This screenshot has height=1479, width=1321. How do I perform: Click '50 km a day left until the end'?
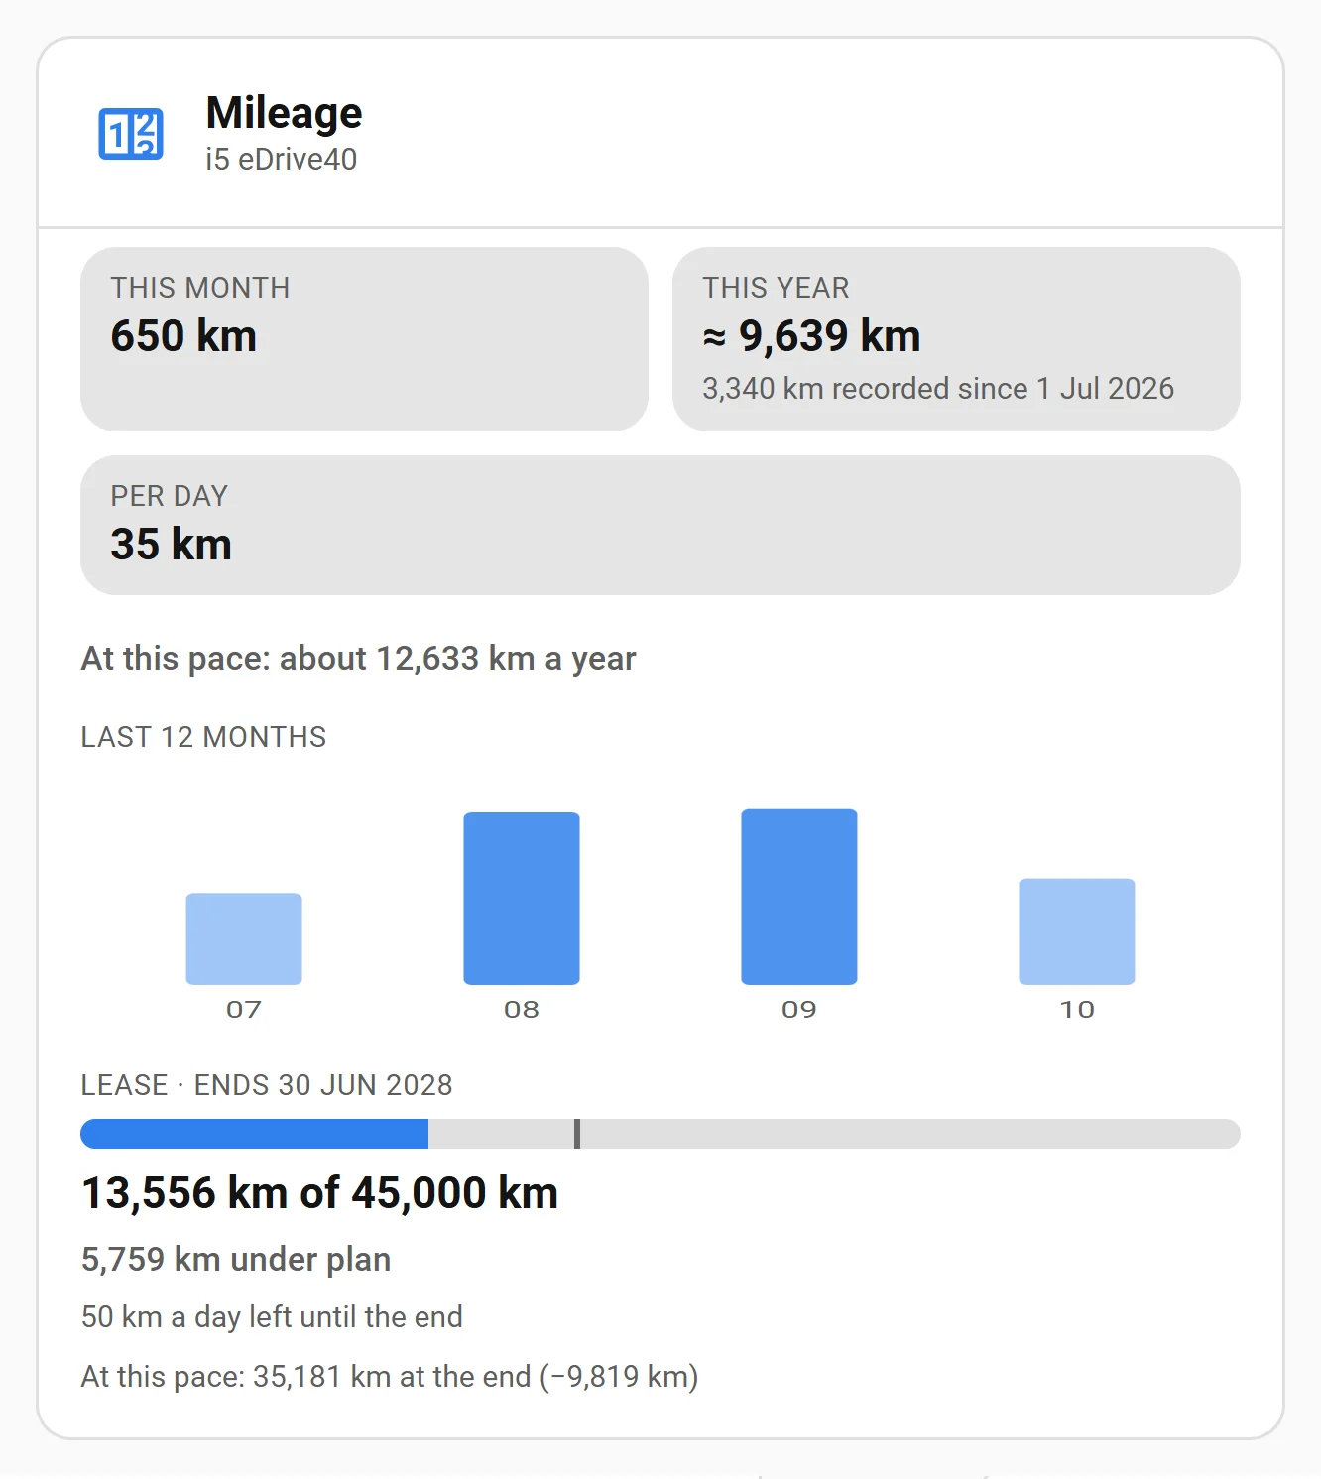(x=272, y=1317)
